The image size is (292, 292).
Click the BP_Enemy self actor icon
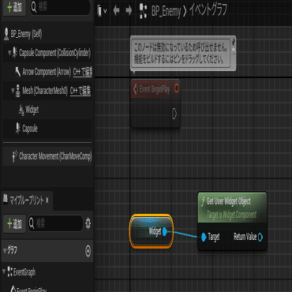tap(6, 34)
